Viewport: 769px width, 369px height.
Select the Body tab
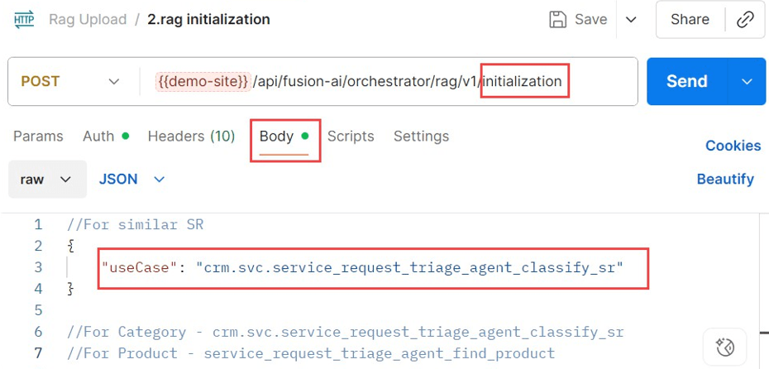click(284, 136)
